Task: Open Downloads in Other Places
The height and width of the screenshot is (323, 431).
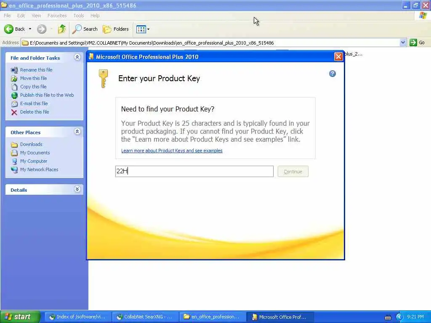Action: coord(31,144)
